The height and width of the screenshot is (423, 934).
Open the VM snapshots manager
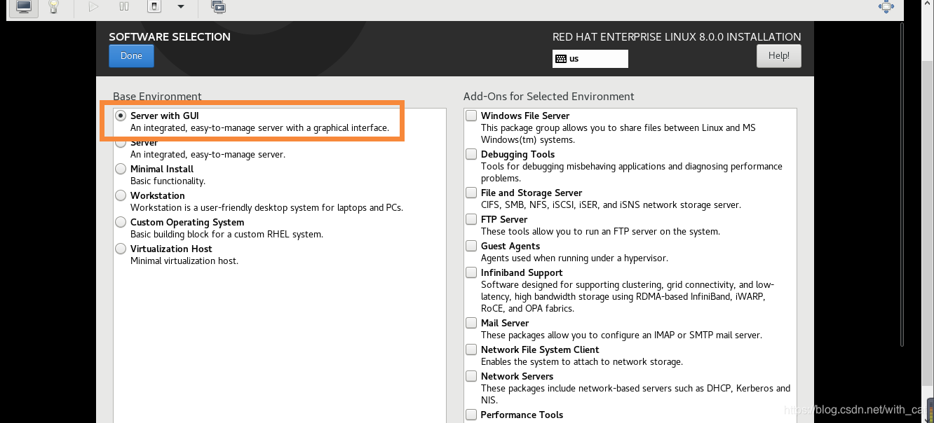pos(218,7)
